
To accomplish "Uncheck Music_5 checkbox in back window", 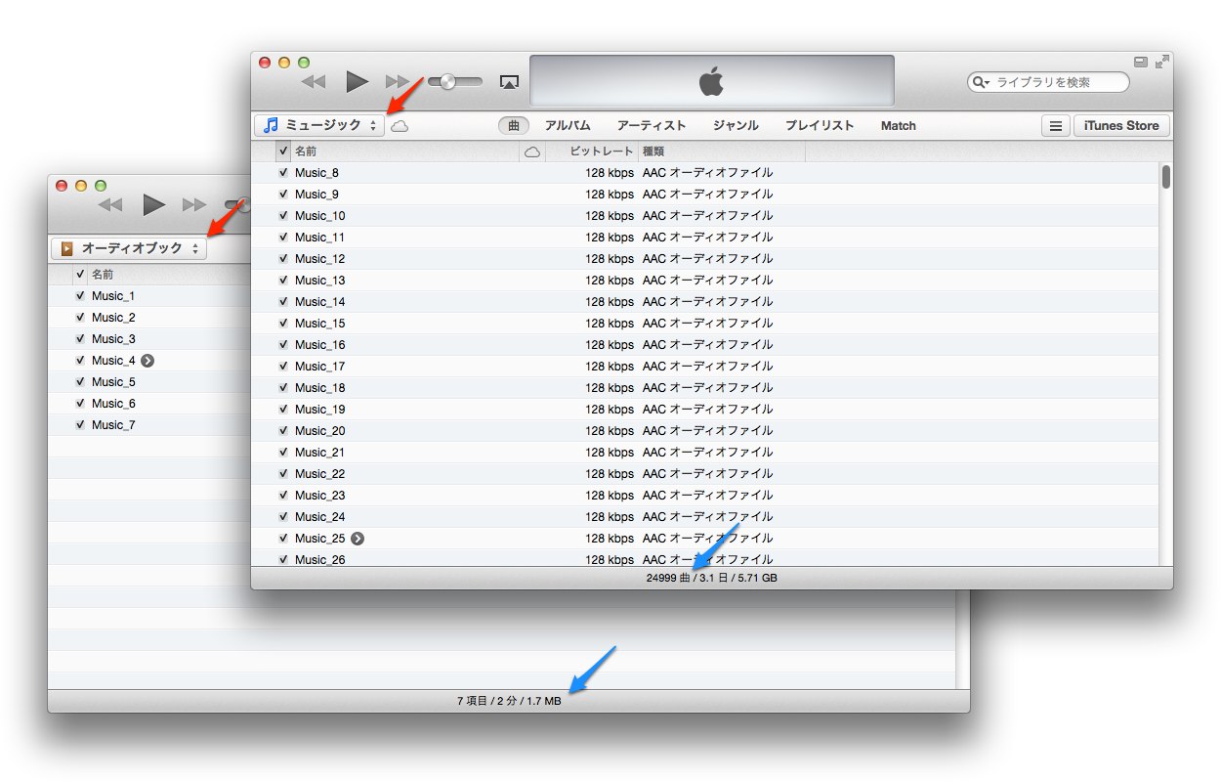I will [80, 382].
